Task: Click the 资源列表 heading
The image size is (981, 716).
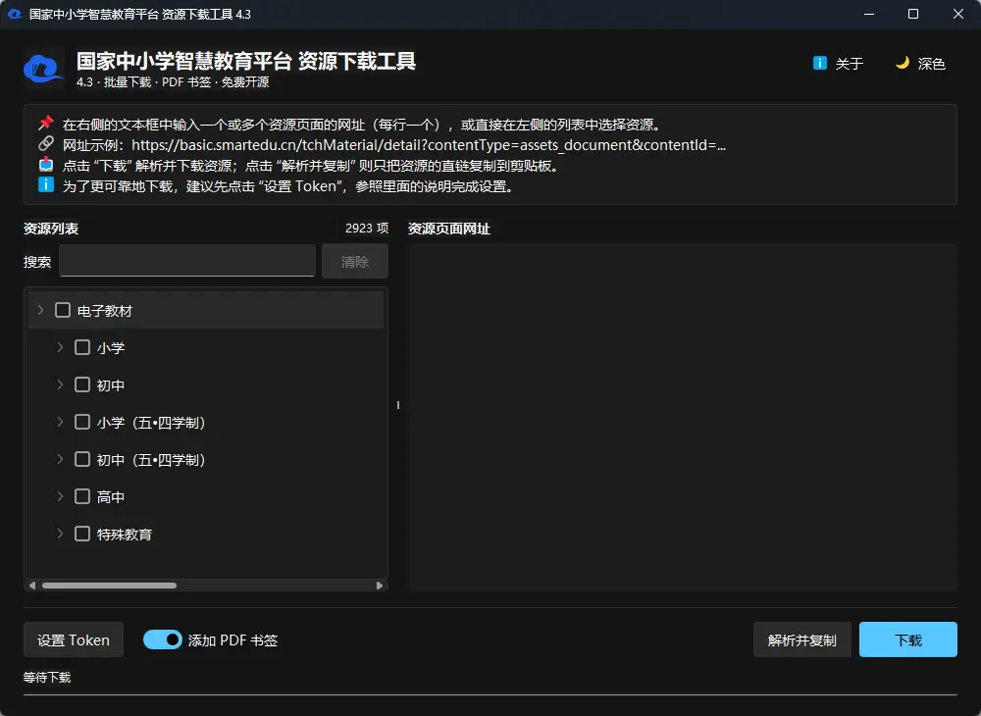Action: point(51,229)
